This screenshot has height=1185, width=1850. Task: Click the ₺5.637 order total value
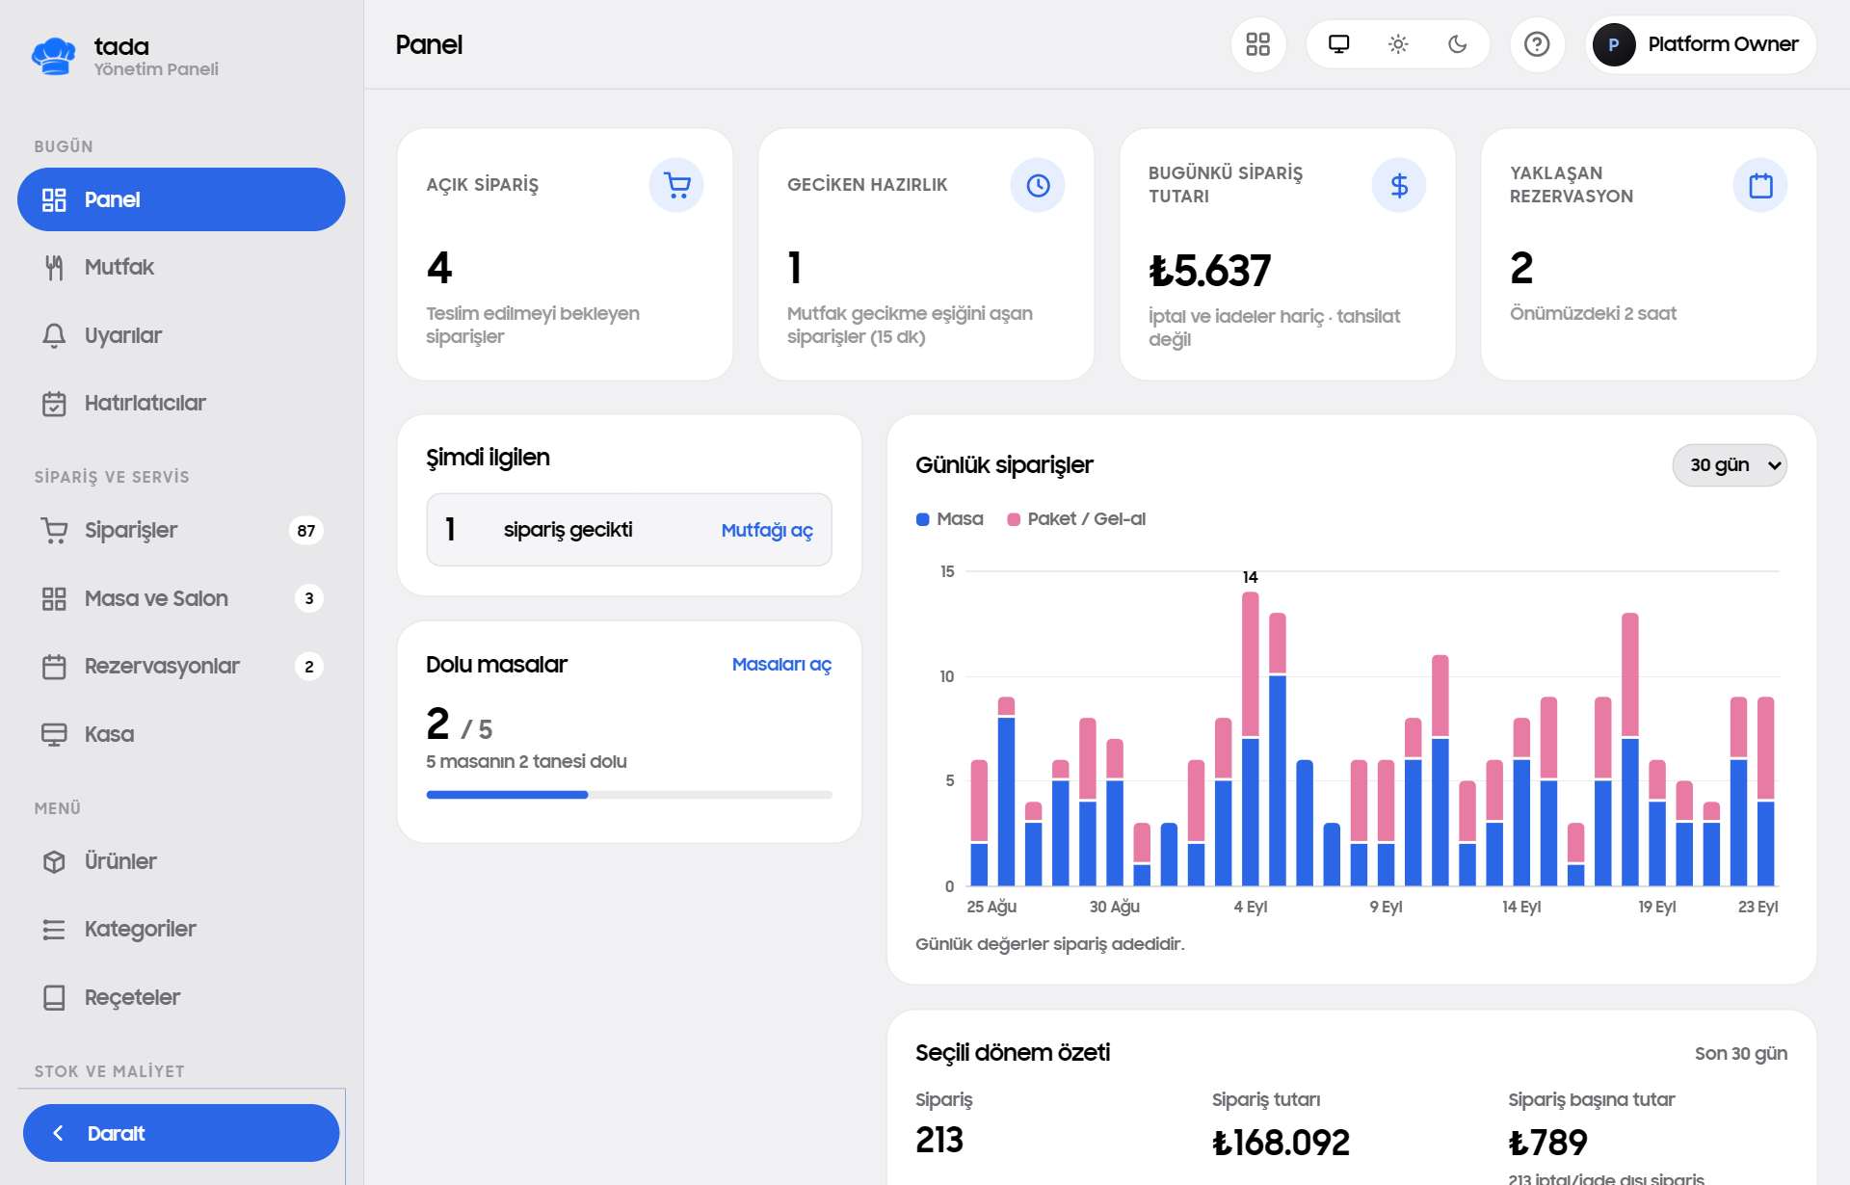pyautogui.click(x=1210, y=271)
